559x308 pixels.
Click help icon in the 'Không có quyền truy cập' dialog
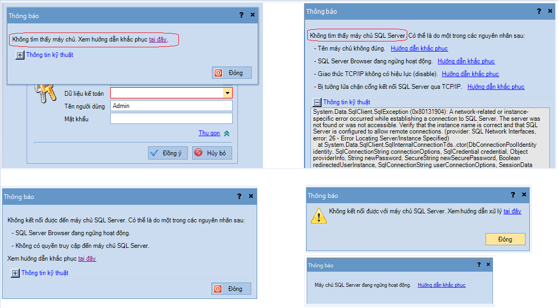point(239,196)
